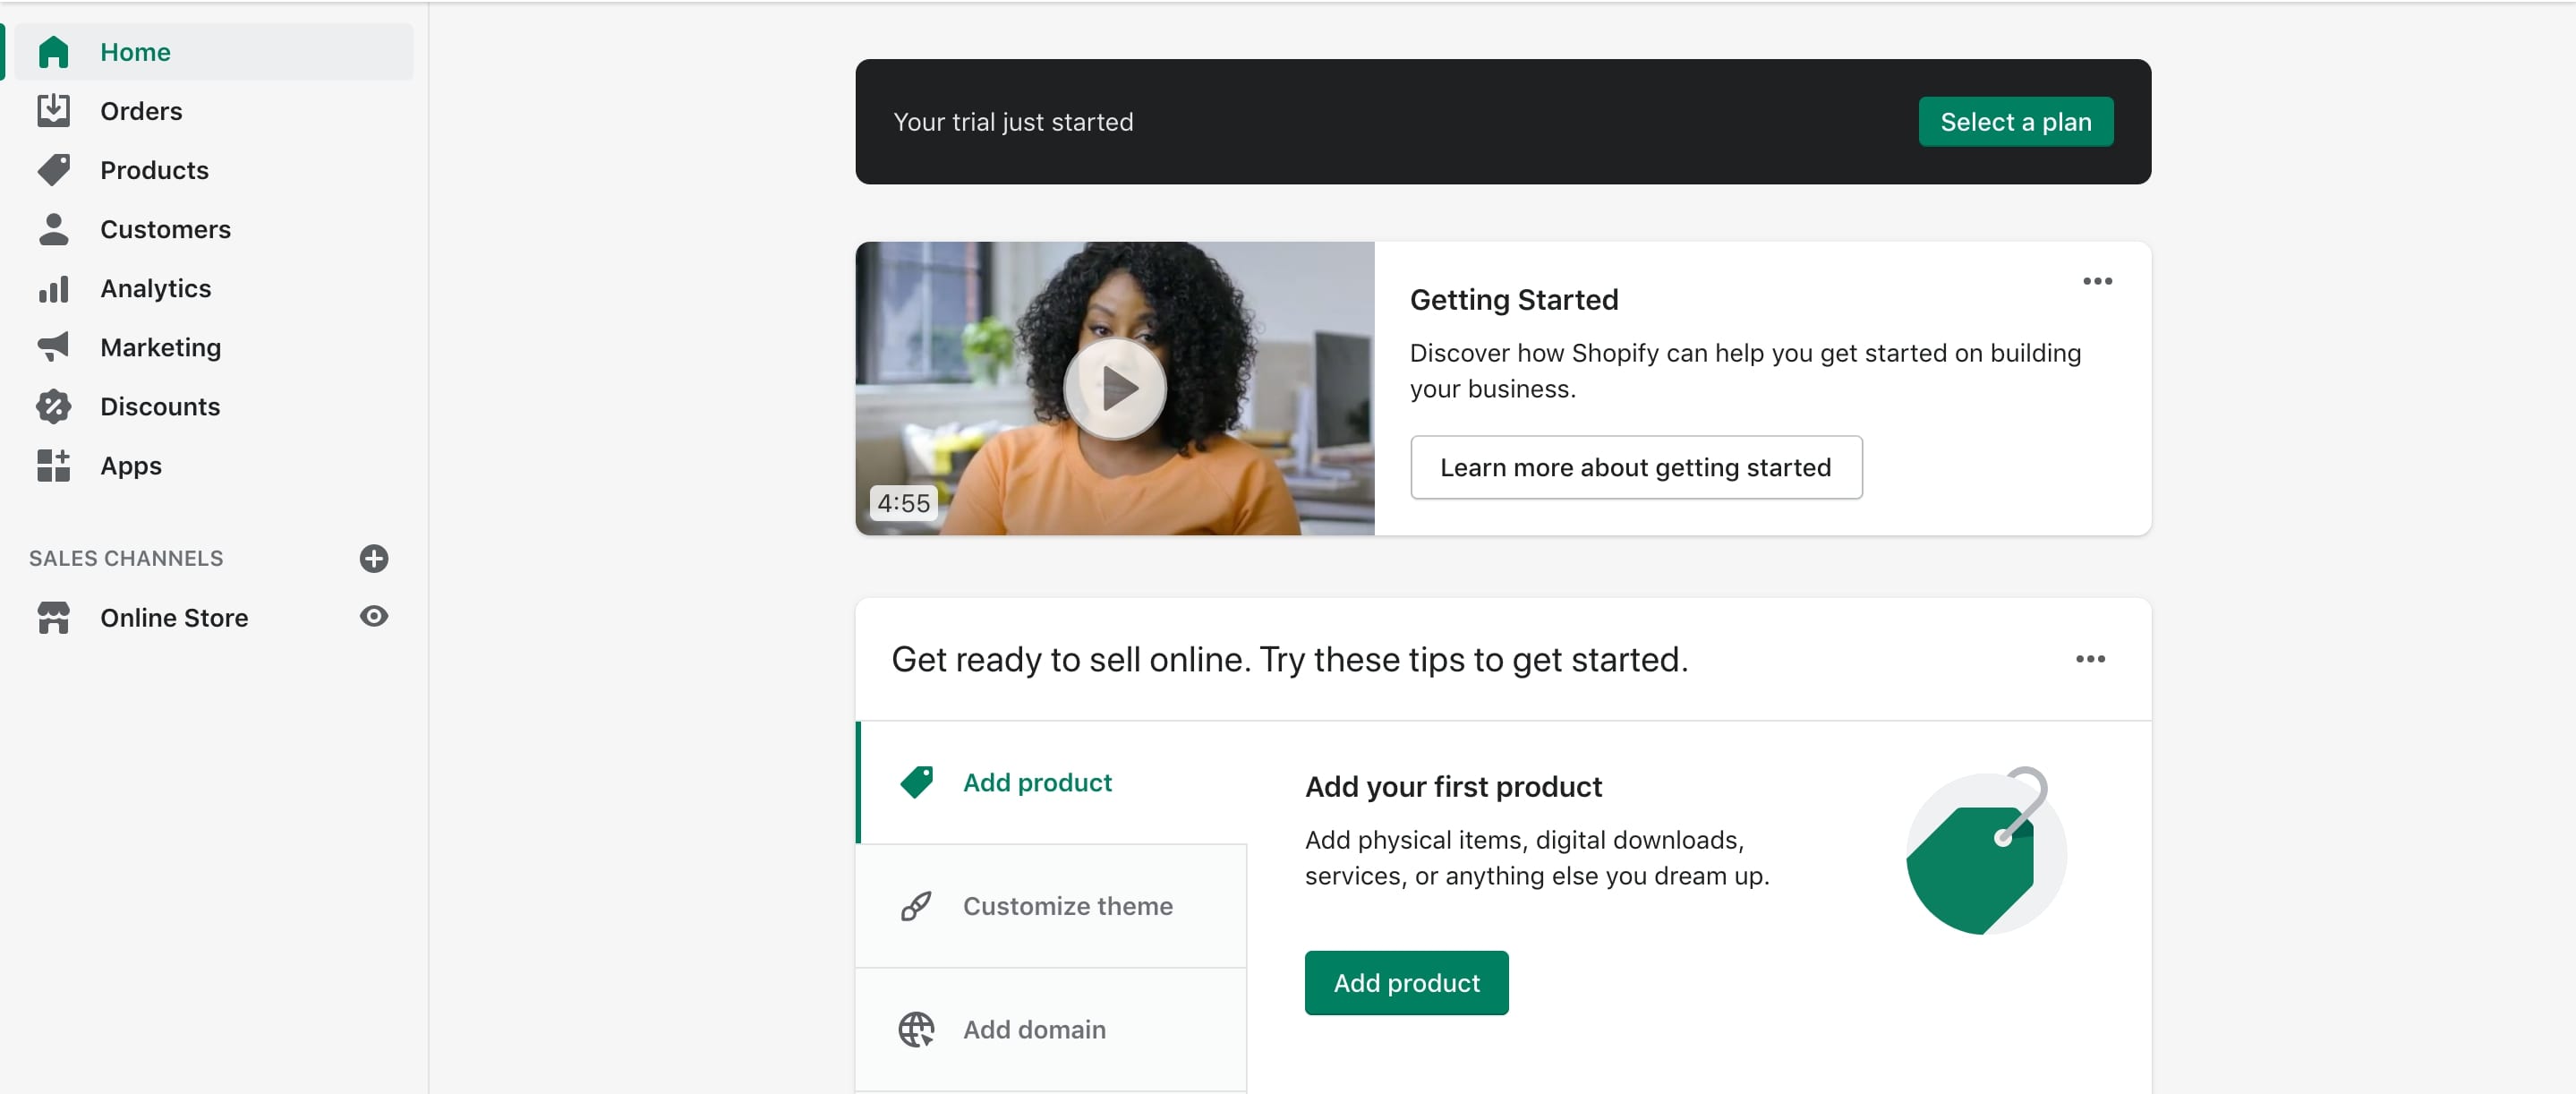This screenshot has height=1094, width=2576.
Task: Open options menu on selling tips card
Action: tap(2089, 659)
